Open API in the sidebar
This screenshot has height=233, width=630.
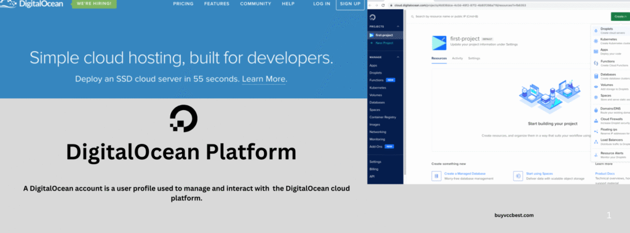[372, 176]
